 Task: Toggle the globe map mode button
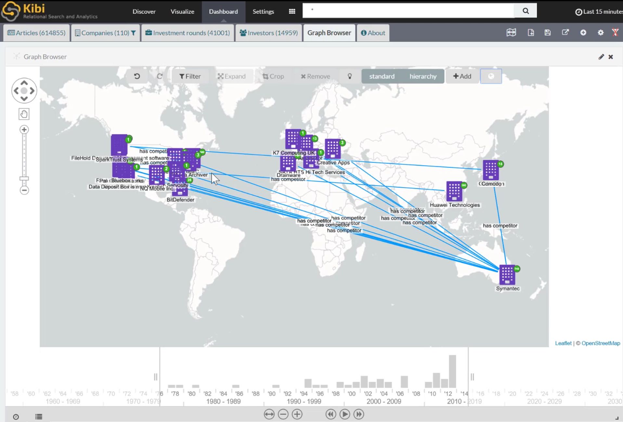[491, 76]
